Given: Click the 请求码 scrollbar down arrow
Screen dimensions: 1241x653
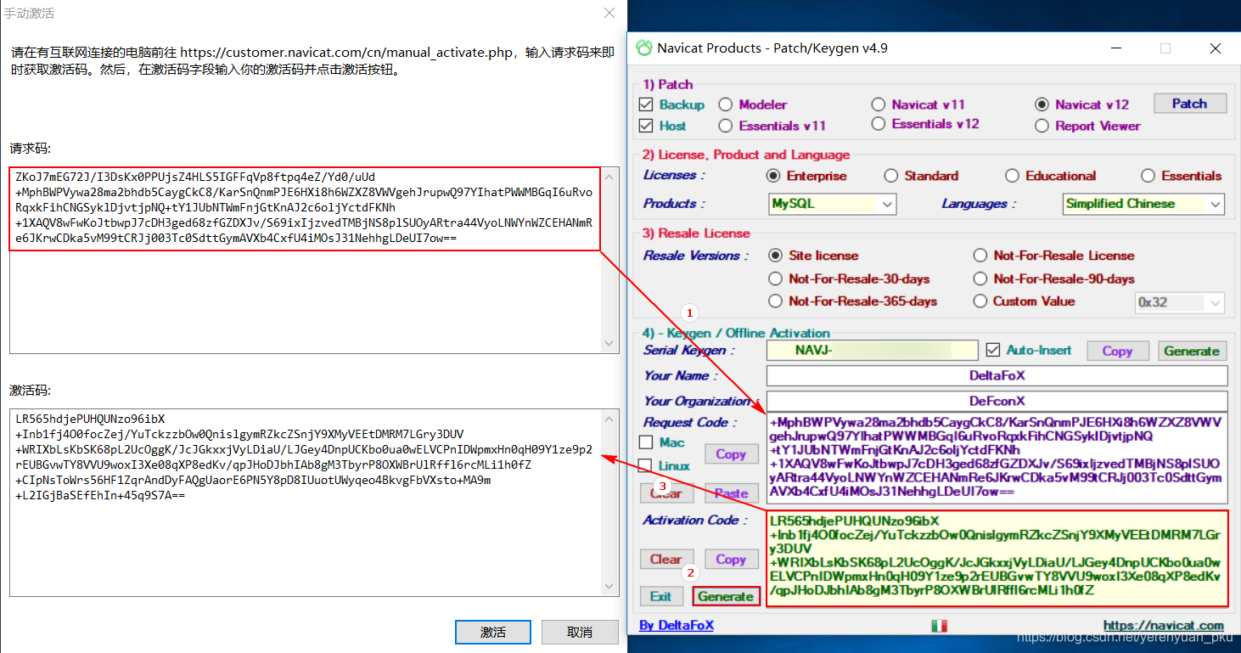Looking at the screenshot, I should pos(610,343).
